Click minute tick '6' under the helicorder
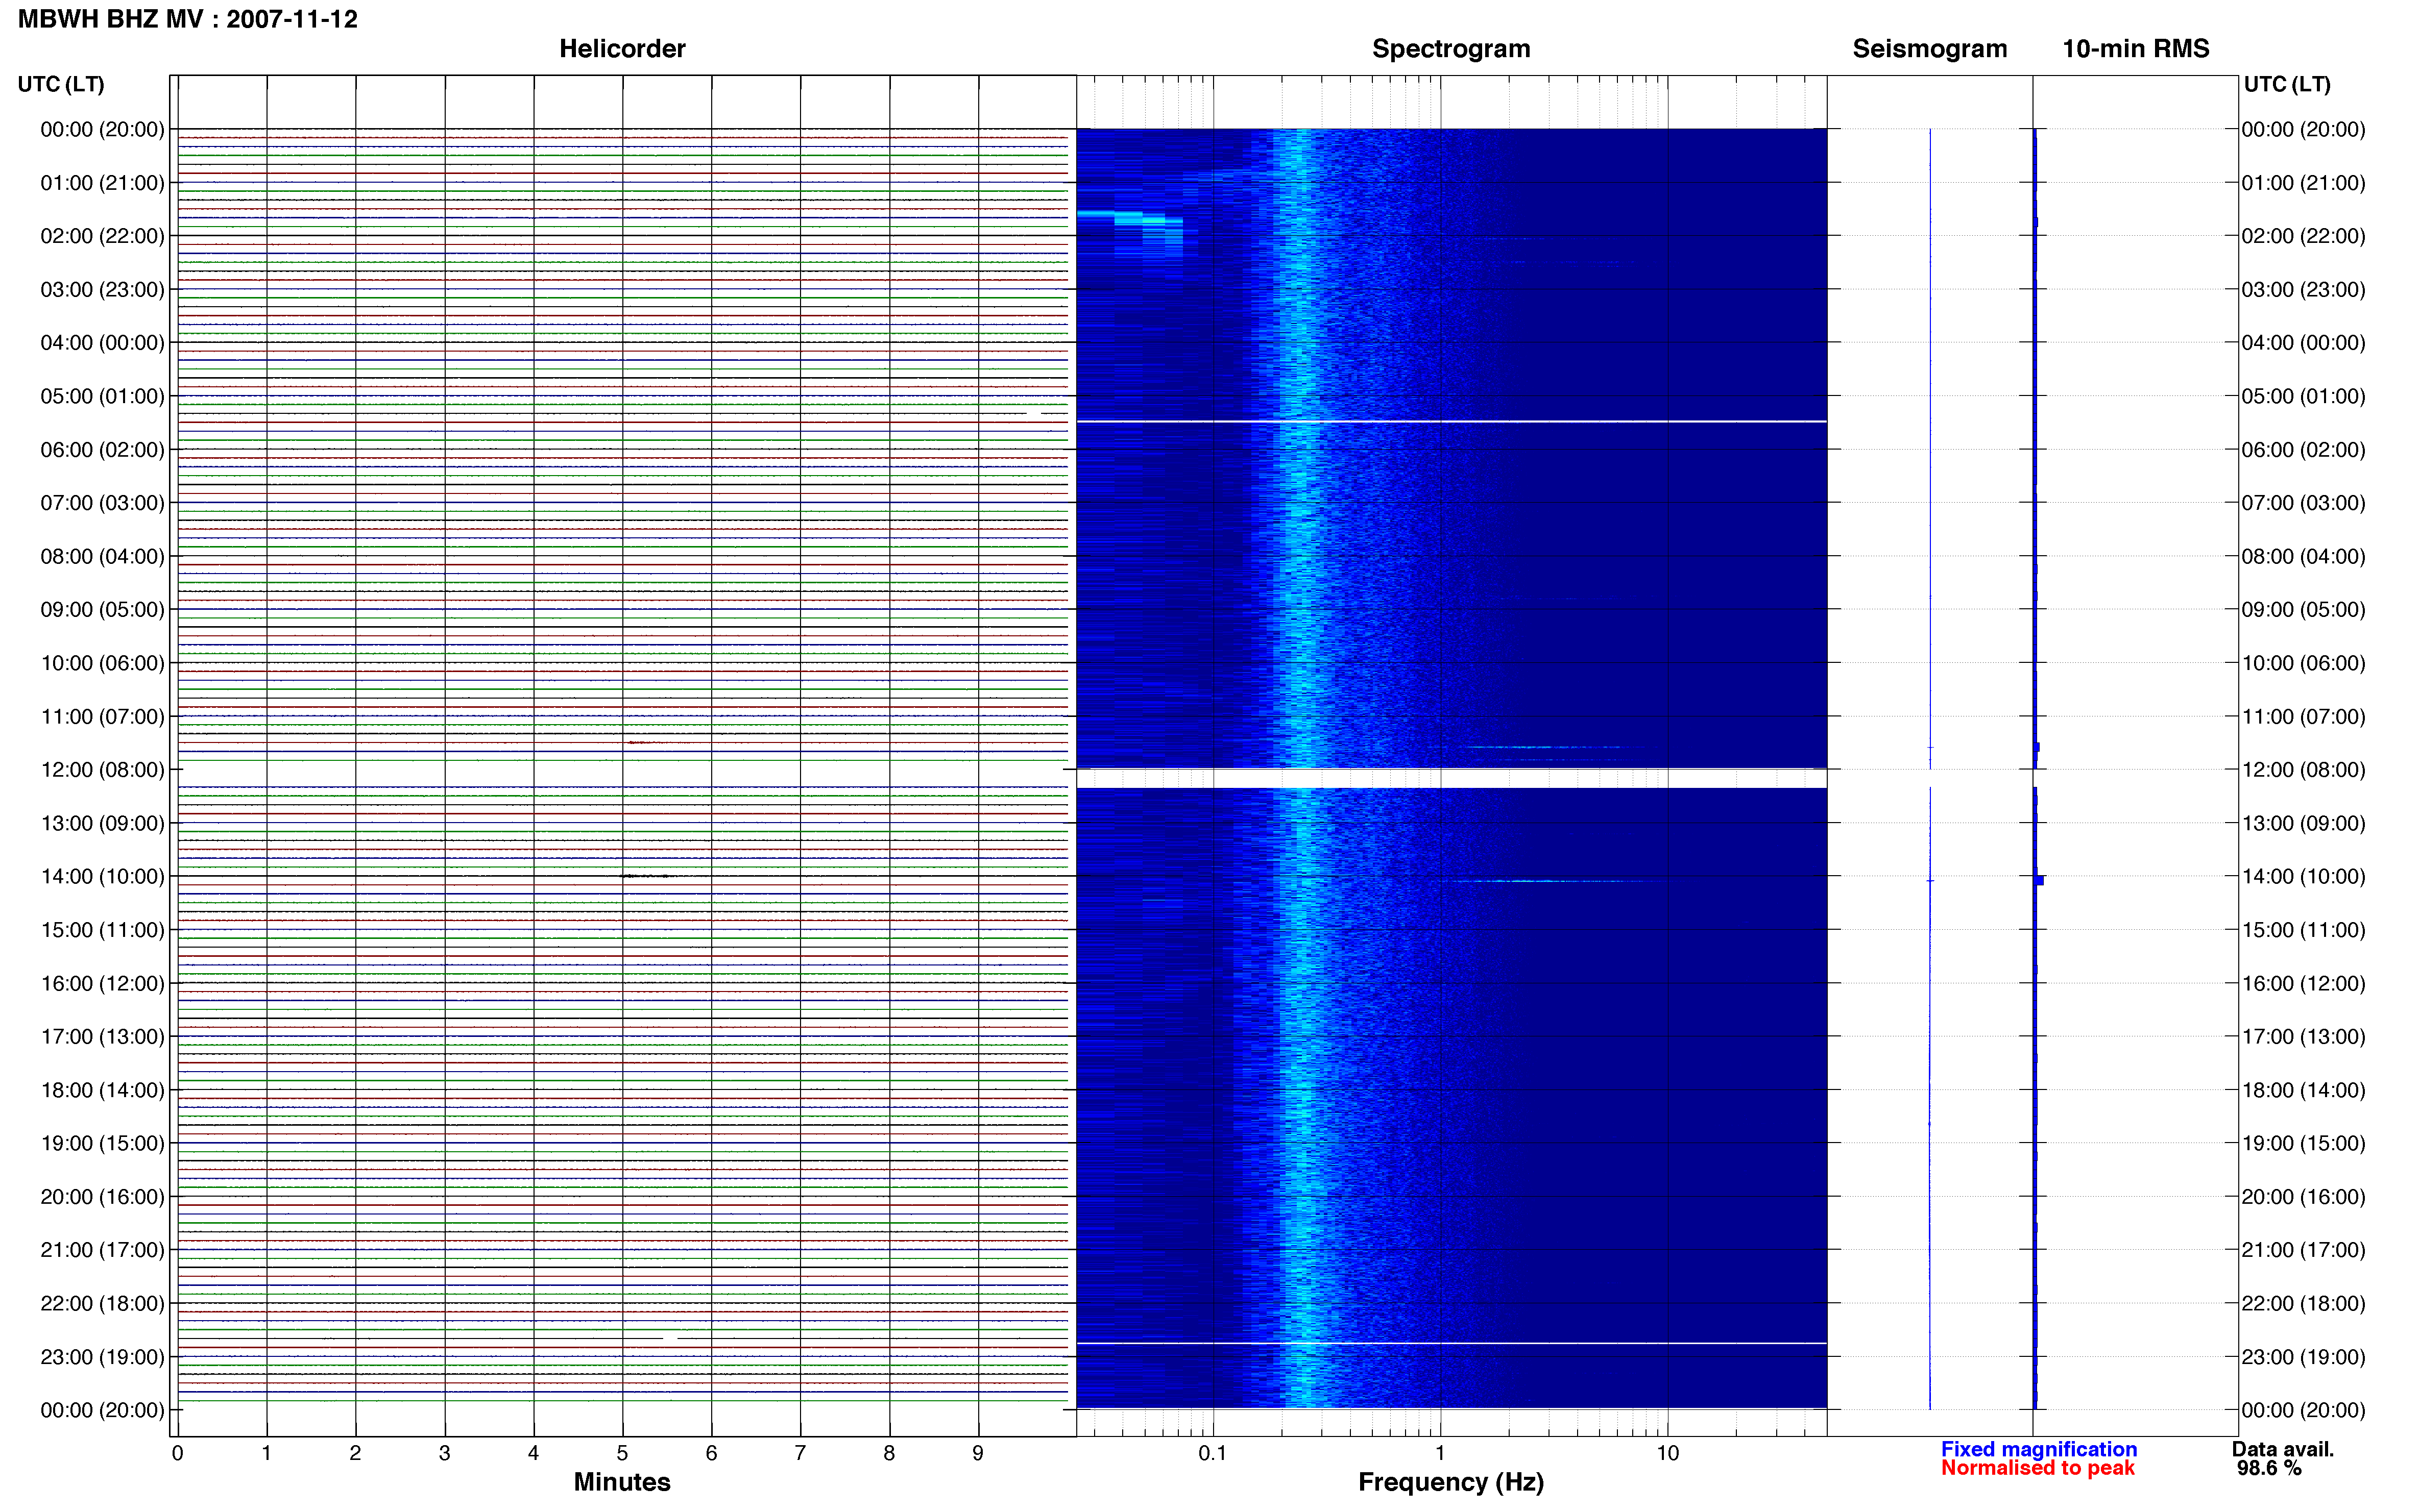Image resolution: width=2420 pixels, height=1512 pixels. 711,1453
